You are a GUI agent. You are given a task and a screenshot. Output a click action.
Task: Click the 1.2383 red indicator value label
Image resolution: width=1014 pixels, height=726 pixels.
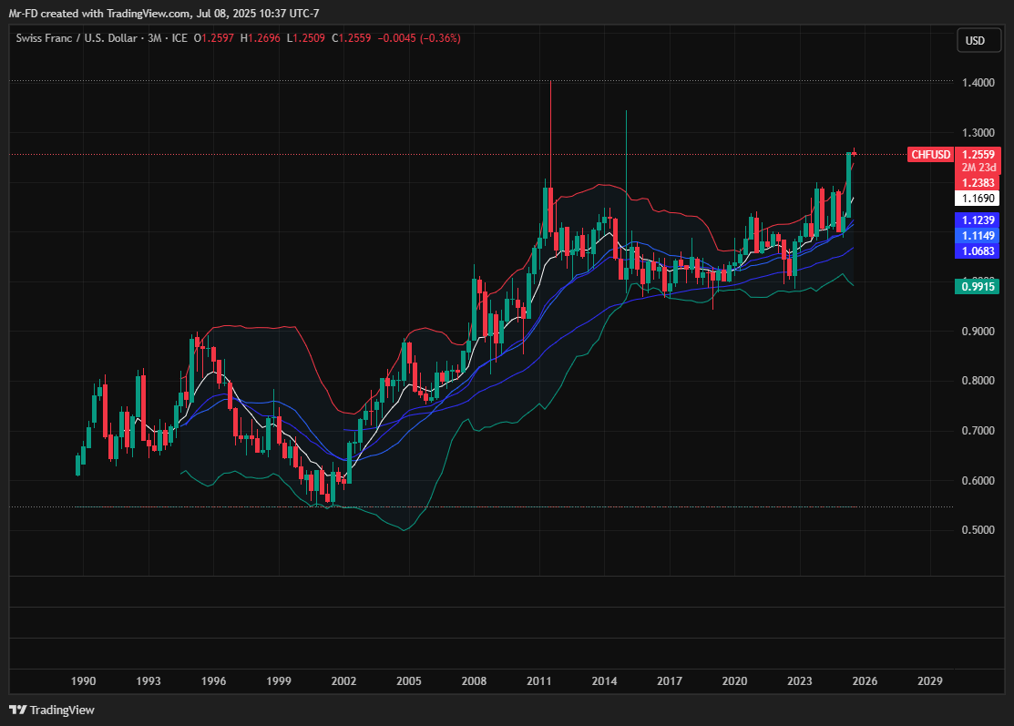click(978, 183)
